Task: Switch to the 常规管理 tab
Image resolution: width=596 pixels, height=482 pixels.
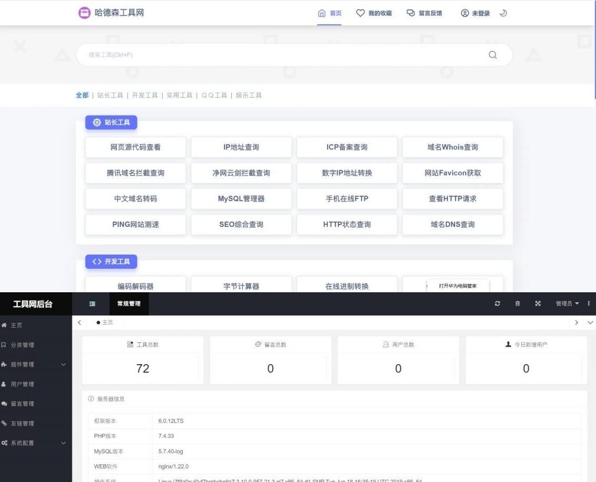Action: click(x=128, y=303)
